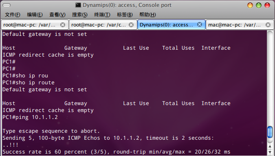Close the Dynamips(0): access tab
Screen dimensions: 275x156
tap(199, 24)
